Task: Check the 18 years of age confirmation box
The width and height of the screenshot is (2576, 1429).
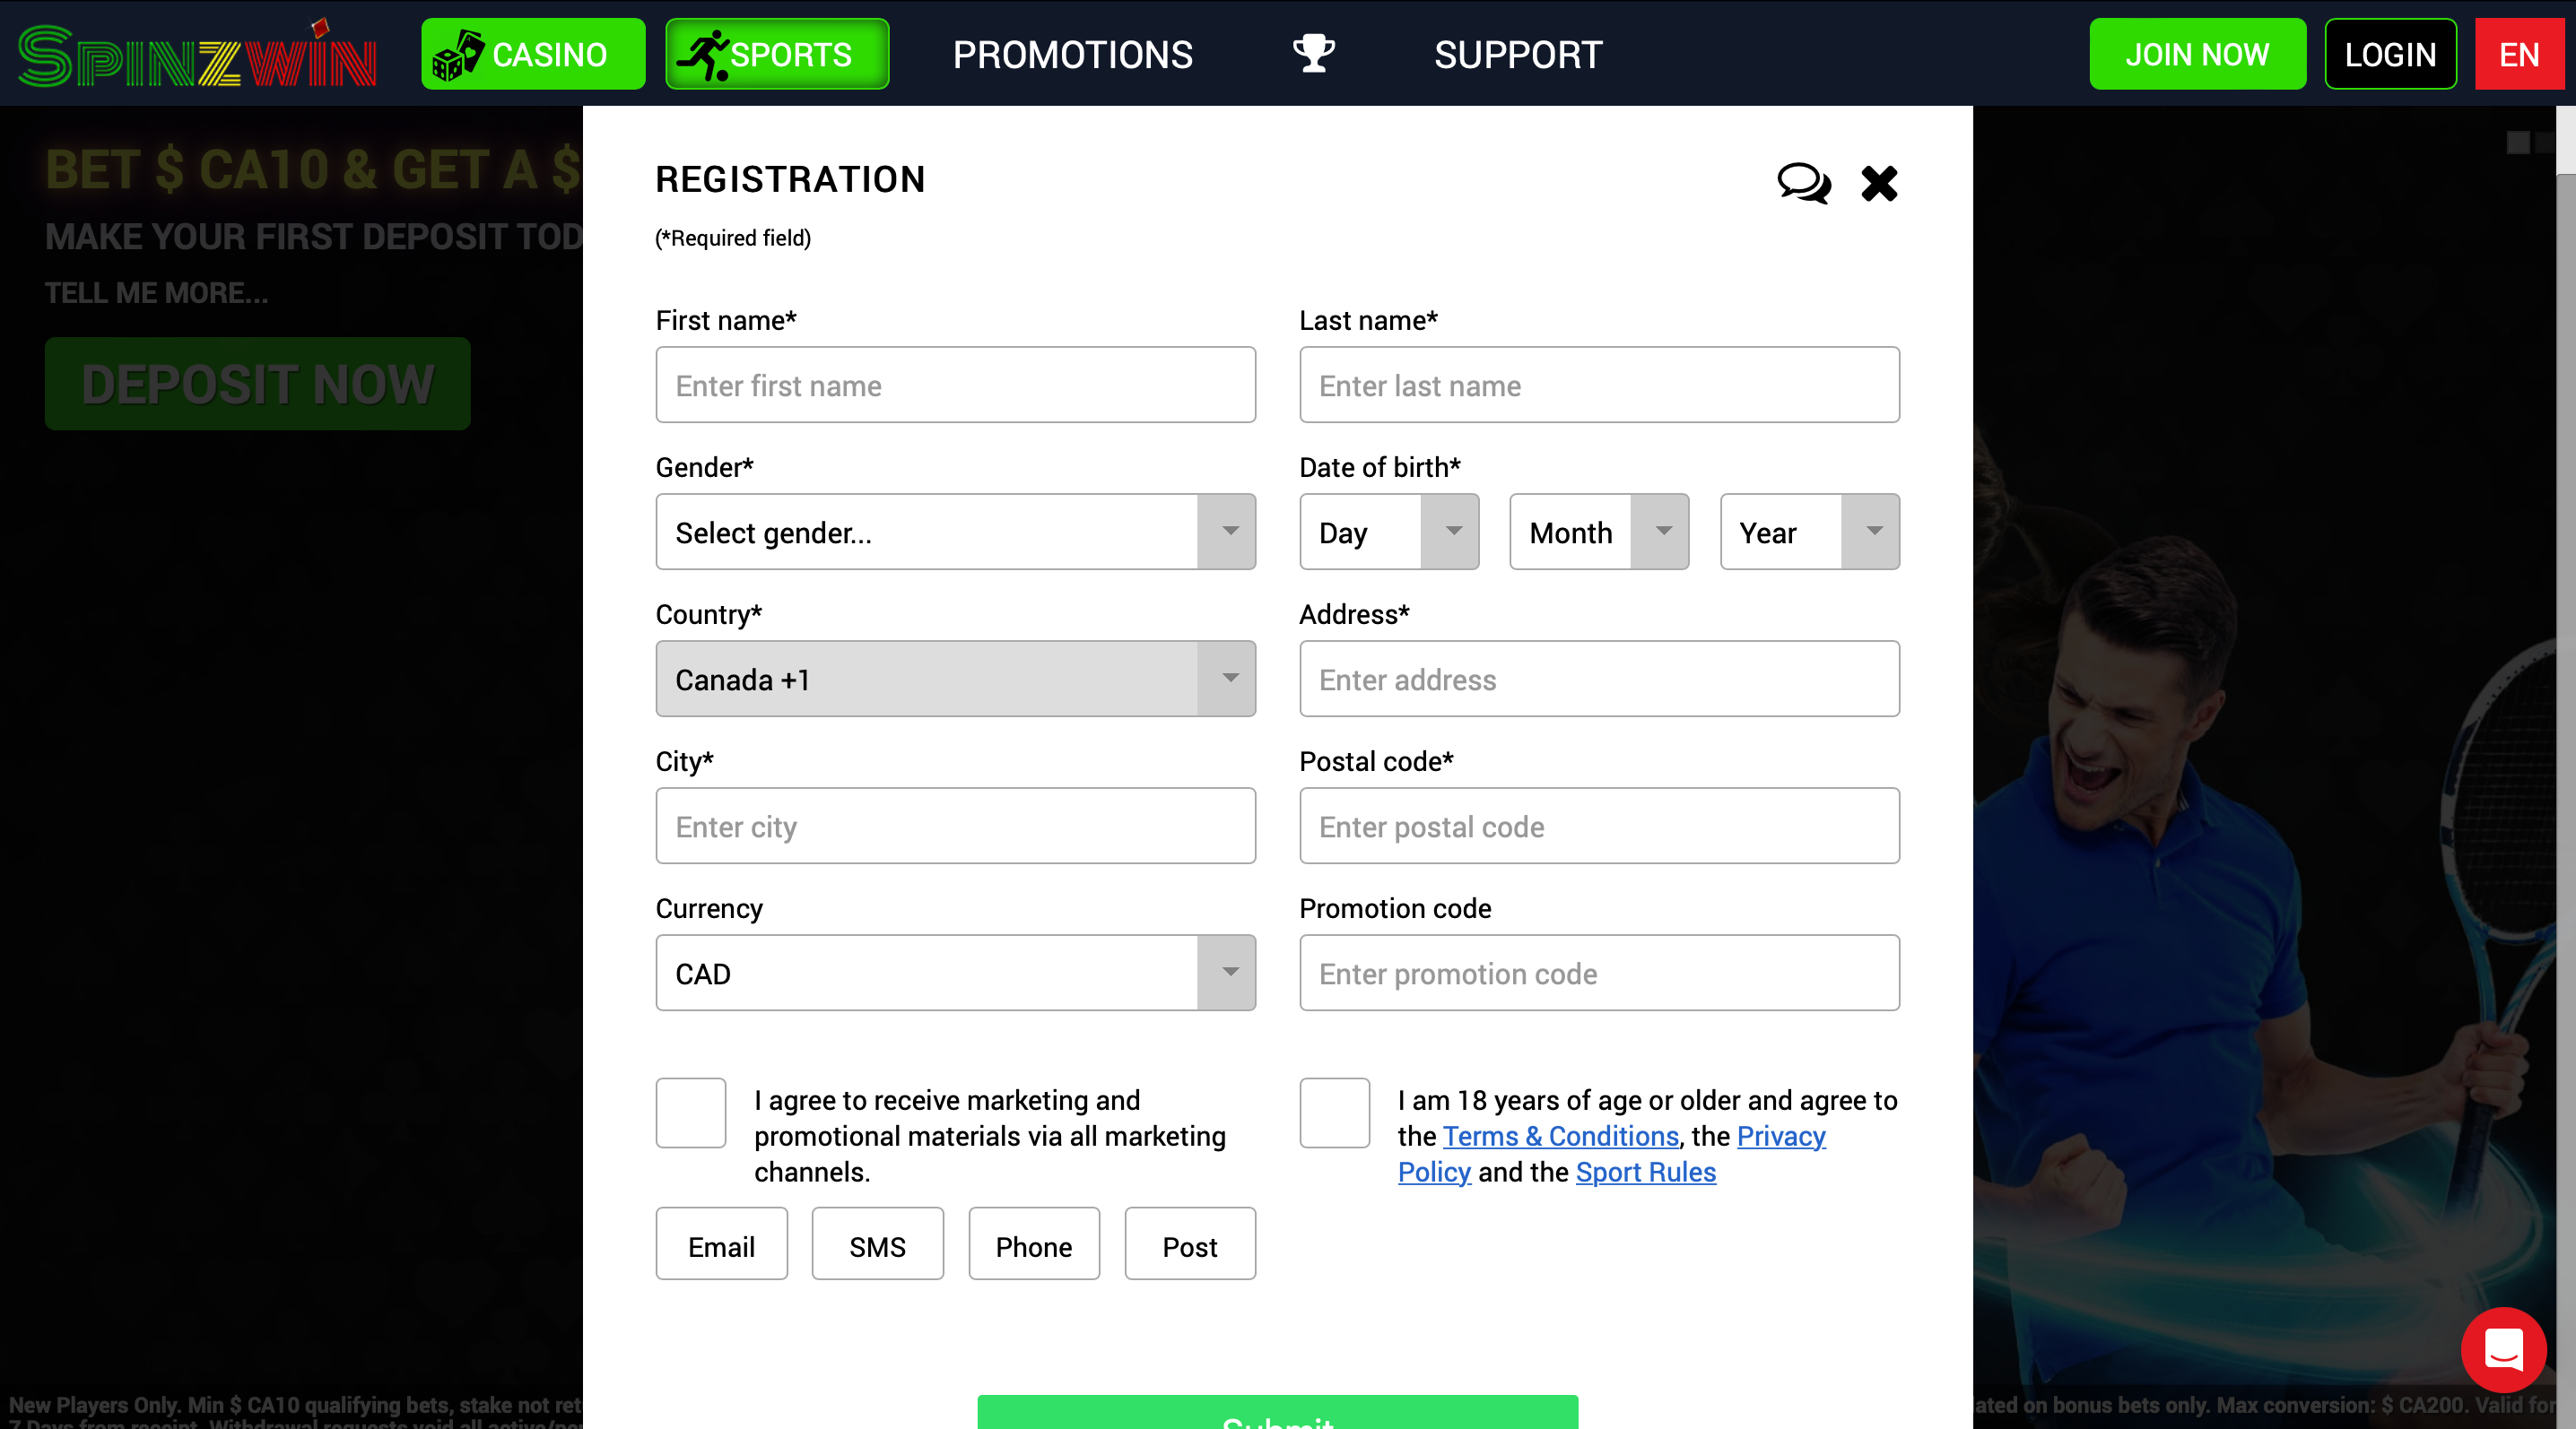Action: point(1334,1113)
